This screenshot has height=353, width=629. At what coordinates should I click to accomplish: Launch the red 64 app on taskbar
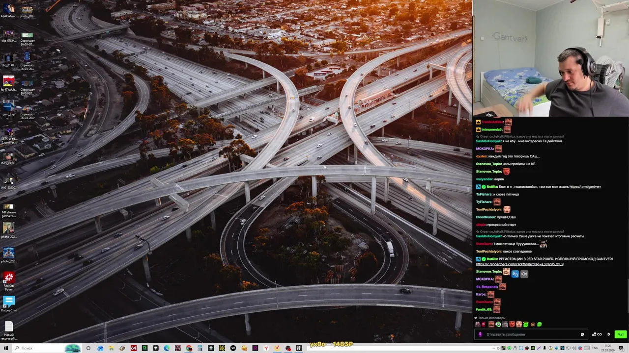[x=134, y=348]
